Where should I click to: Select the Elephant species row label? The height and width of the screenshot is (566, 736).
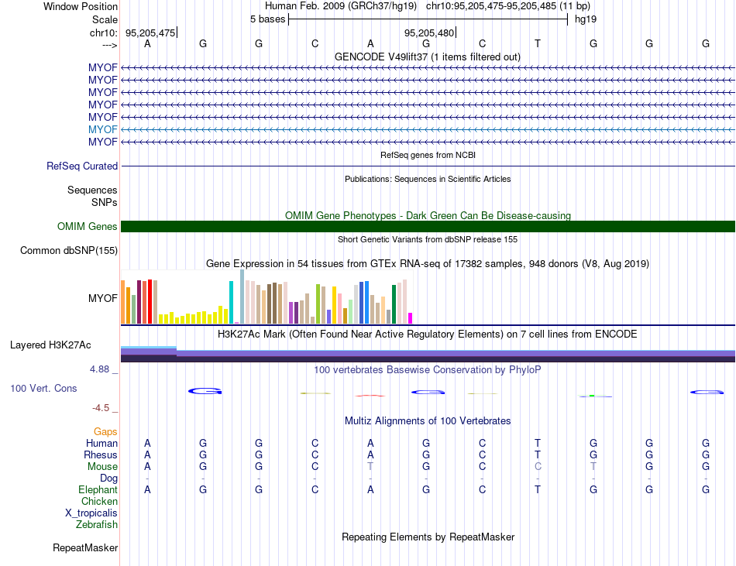point(98,489)
